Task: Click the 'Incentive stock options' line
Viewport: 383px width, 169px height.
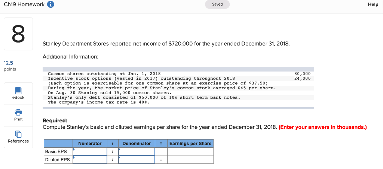Action: point(141,78)
